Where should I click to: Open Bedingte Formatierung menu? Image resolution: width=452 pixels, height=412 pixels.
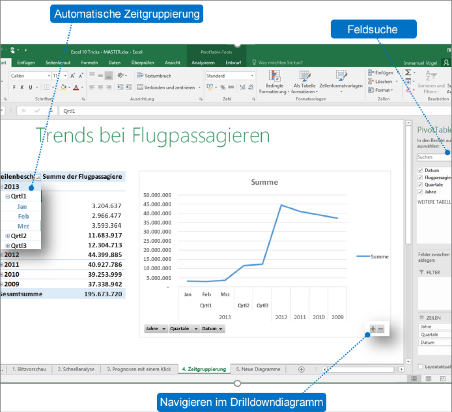tap(274, 82)
